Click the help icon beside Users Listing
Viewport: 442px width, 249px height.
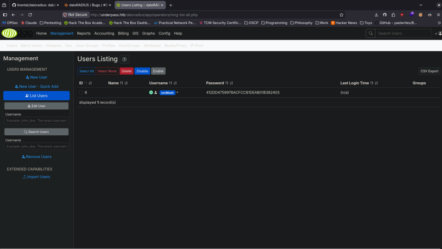click(x=124, y=59)
